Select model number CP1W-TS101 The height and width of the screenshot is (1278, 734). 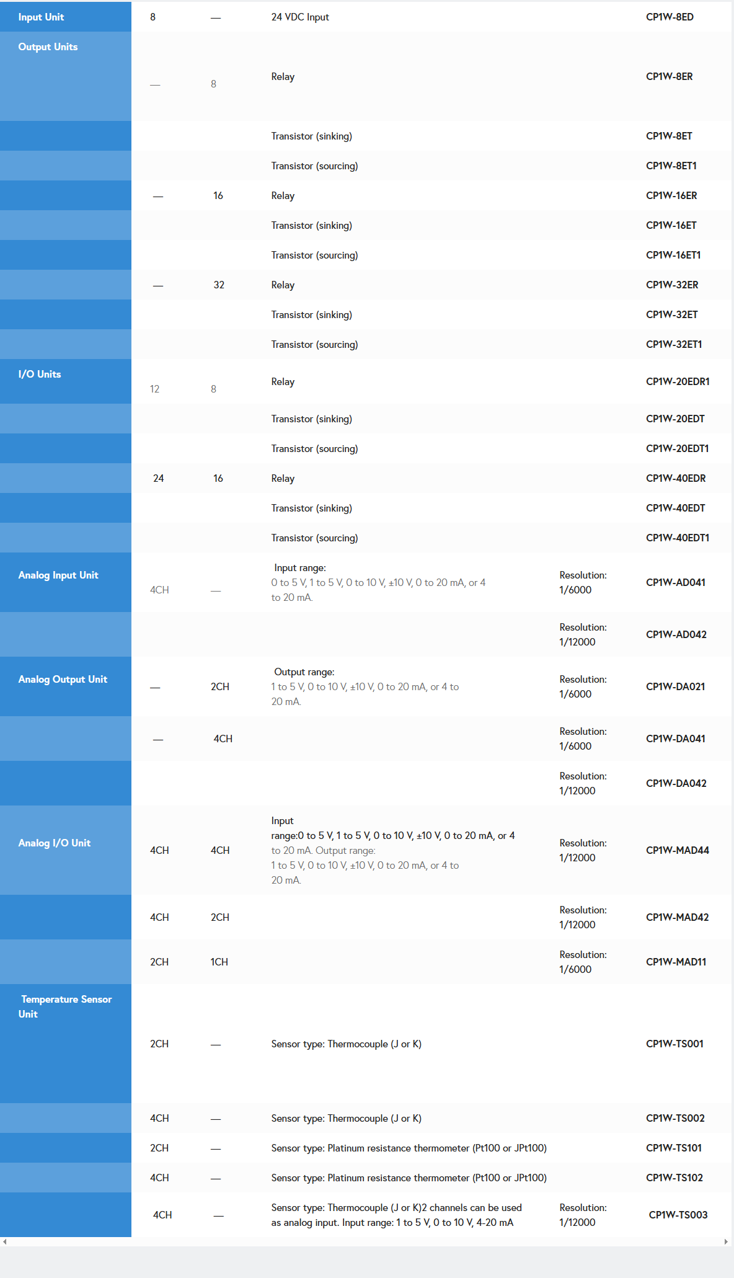coord(674,1148)
